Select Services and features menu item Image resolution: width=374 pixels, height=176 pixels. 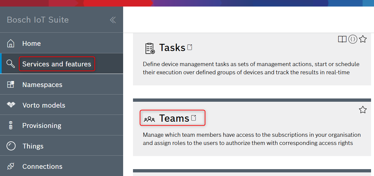[x=61, y=64]
